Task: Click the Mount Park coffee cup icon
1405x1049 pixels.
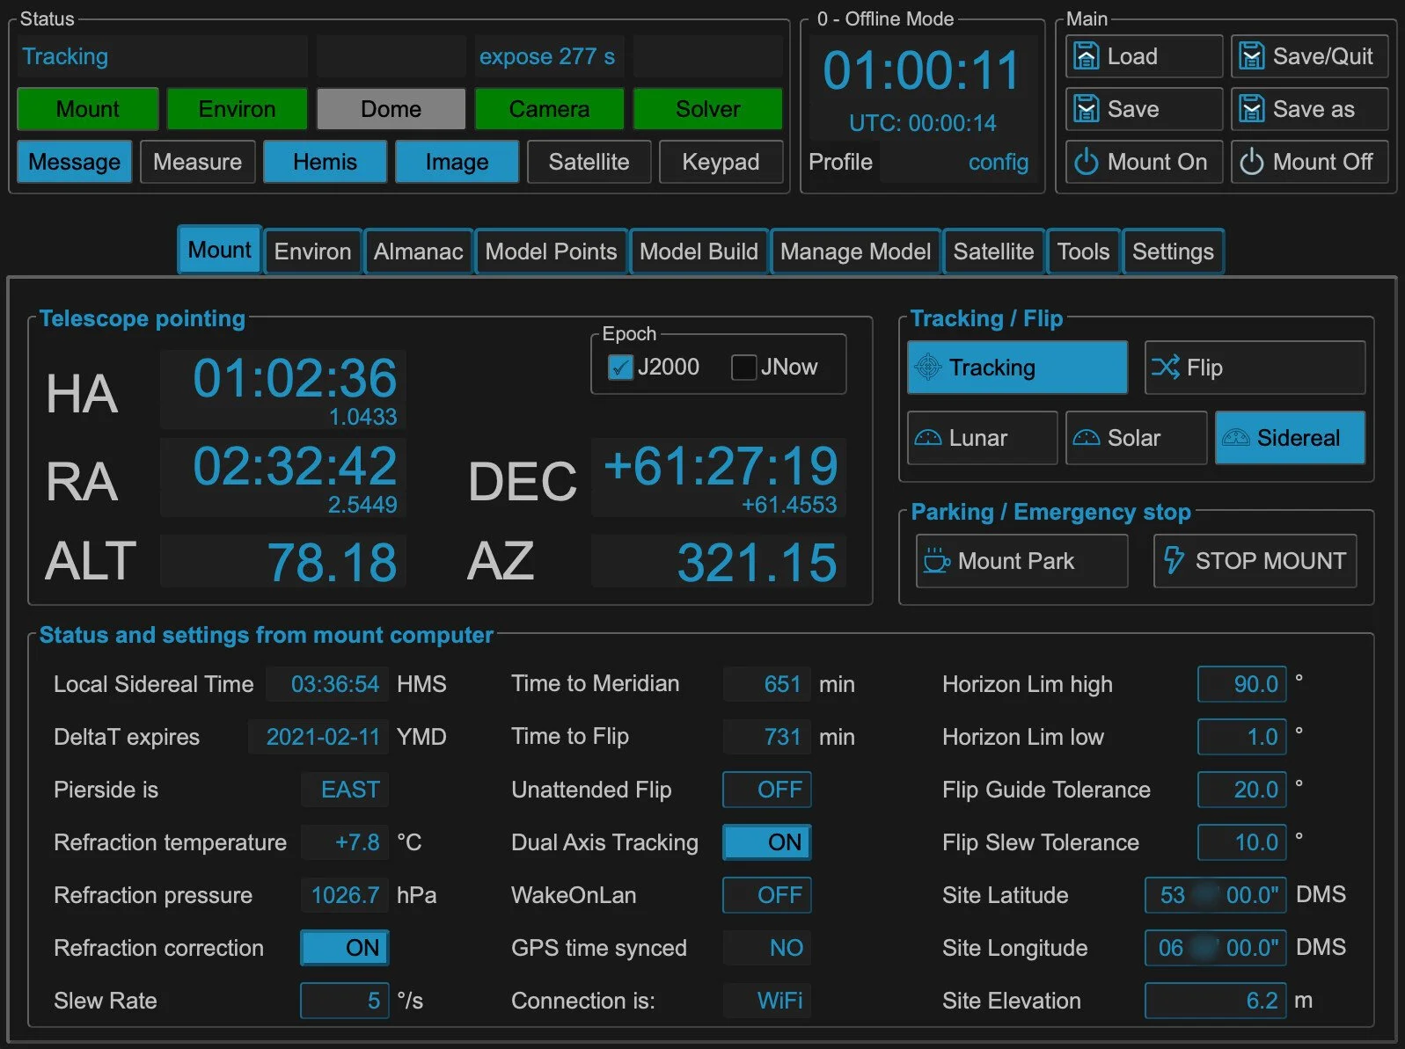Action: click(x=936, y=560)
